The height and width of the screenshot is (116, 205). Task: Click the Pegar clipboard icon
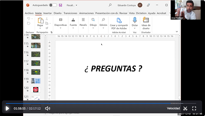pyautogui.click(x=40, y=21)
